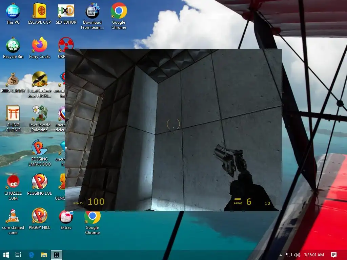Select the money bag desktop icon
The height and width of the screenshot is (260, 347).
[x=13, y=82]
